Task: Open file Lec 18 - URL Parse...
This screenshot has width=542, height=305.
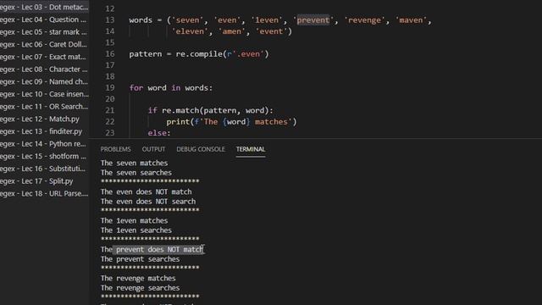Action: point(44,194)
